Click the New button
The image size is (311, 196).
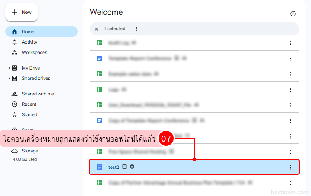tap(22, 12)
